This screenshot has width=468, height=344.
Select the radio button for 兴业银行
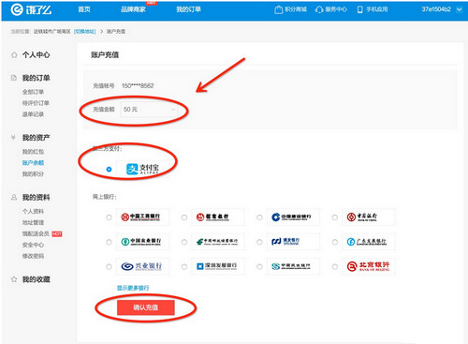pos(109,266)
